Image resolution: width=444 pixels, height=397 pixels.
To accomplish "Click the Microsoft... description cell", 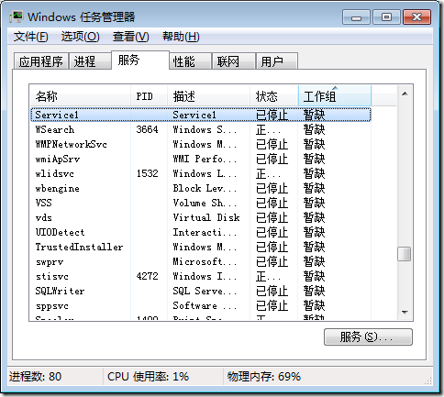I will [205, 261].
